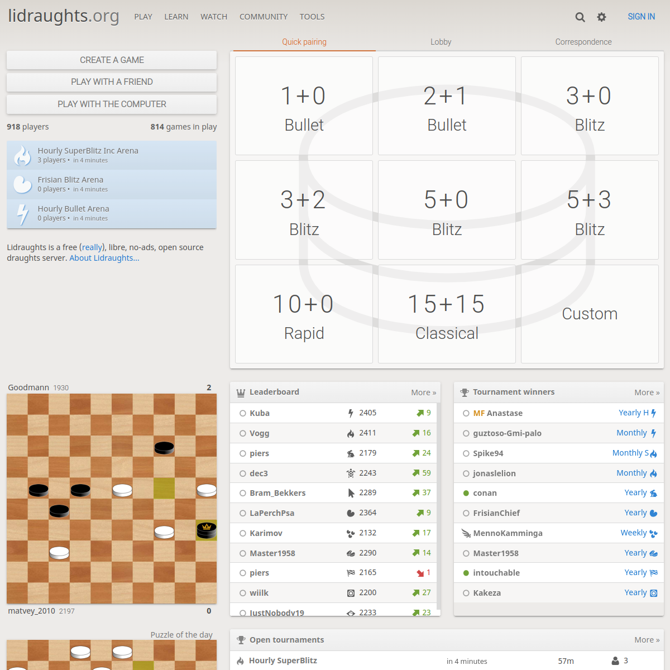Follow the About Lidraughts link
Viewport: 670px width, 670px height.
point(104,257)
